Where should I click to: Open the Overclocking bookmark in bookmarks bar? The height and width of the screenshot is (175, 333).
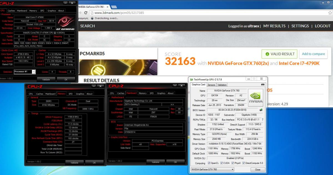(105, 18)
